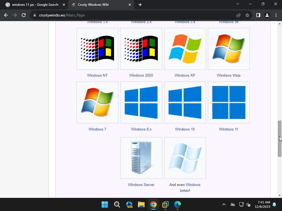Open the Windows 8.x logo thumbnail

tap(141, 102)
